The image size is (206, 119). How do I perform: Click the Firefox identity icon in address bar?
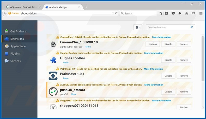tap(14, 13)
